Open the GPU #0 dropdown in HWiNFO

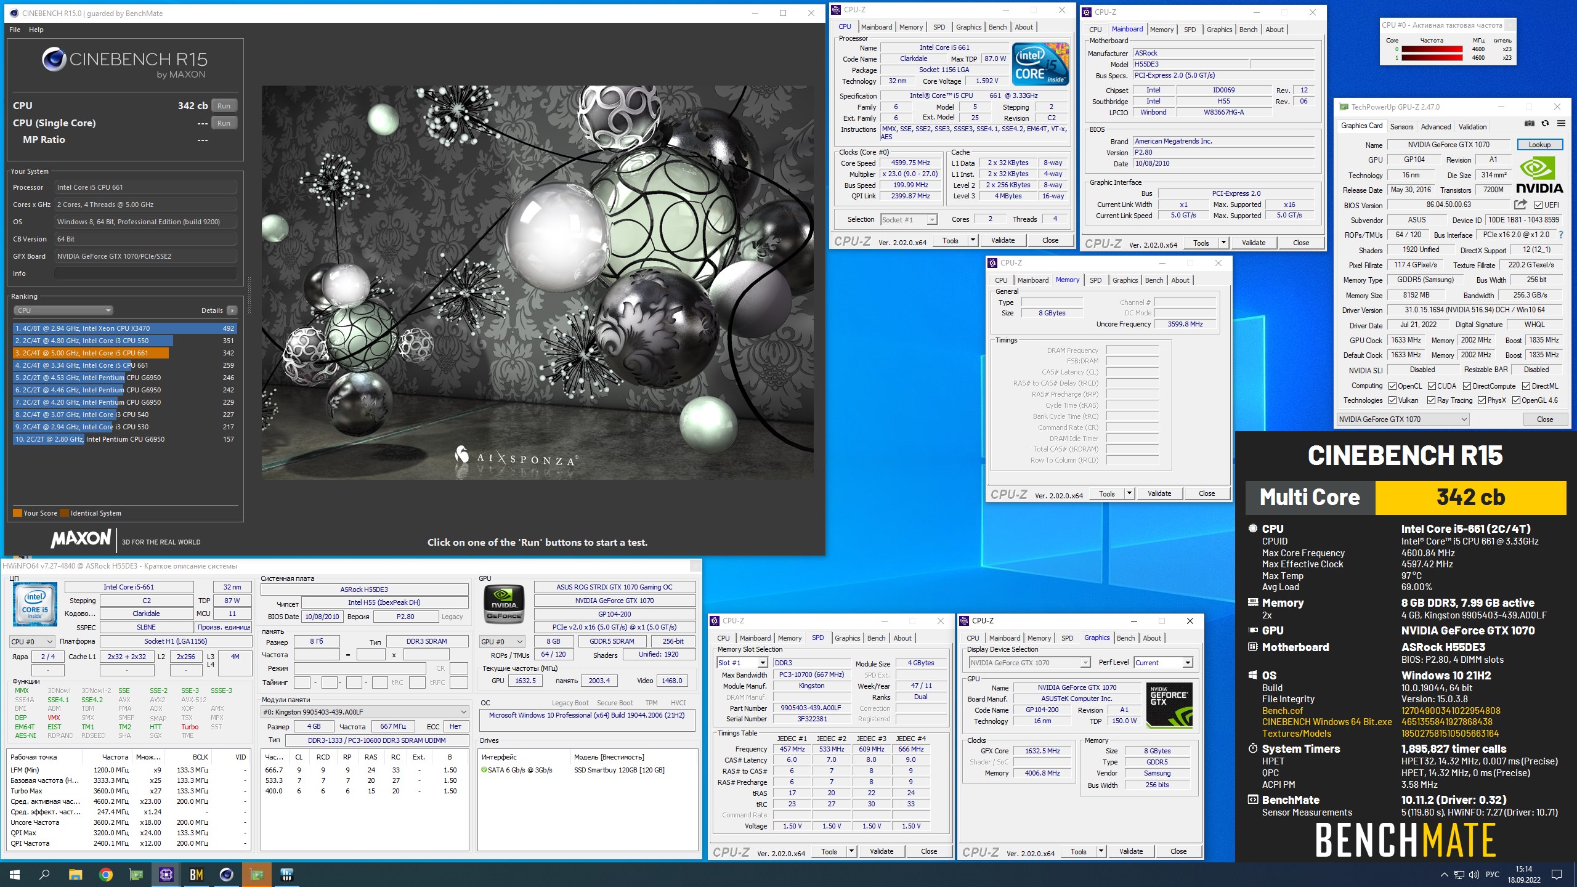pyautogui.click(x=501, y=642)
